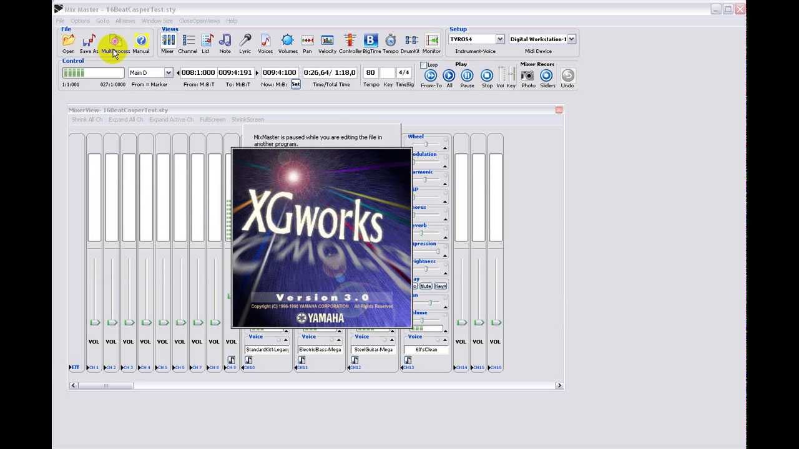Collapse the CH13 channel strip
The height and width of the screenshot is (449, 799).
[x=403, y=368]
